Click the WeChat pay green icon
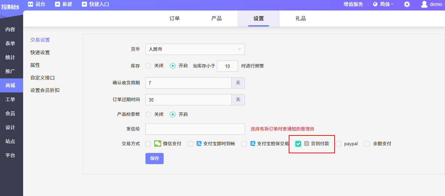Viewport: 445px width, 196px height. [x=158, y=143]
